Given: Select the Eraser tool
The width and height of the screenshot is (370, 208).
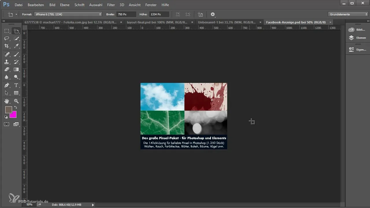Looking at the screenshot, I should [7, 69].
